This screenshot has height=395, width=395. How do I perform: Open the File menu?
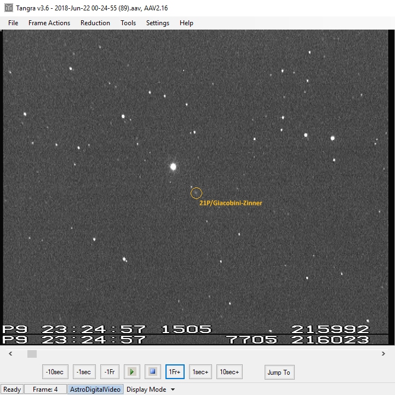point(13,23)
